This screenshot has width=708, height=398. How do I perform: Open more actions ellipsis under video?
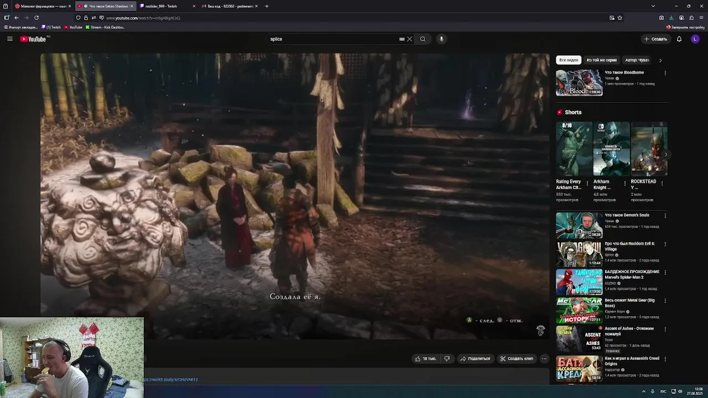coord(544,358)
